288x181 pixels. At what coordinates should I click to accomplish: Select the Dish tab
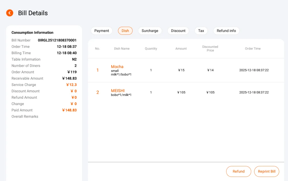[x=125, y=31]
